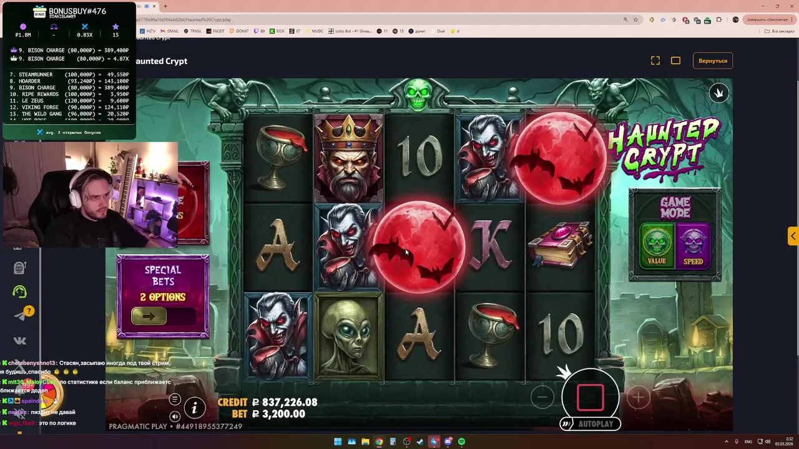Click the Haunted Crypt page title
799x449 pixels.
pyautogui.click(x=161, y=61)
